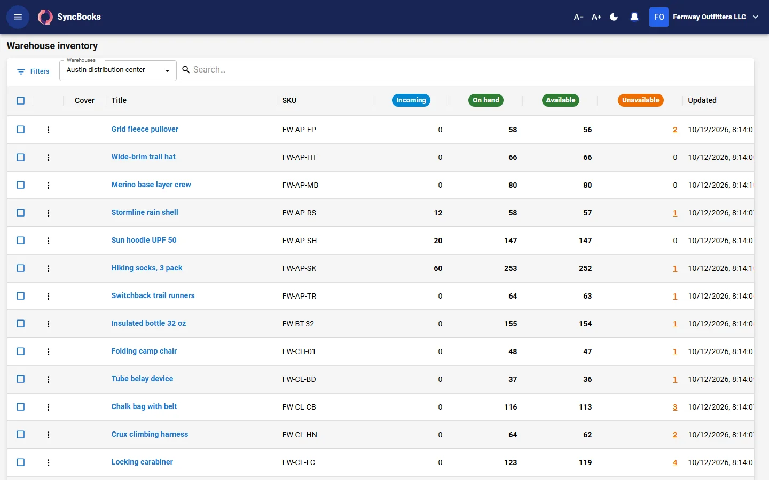The image size is (769, 480).
Task: Select the Stormline rain shell row checkbox
Action: click(21, 213)
